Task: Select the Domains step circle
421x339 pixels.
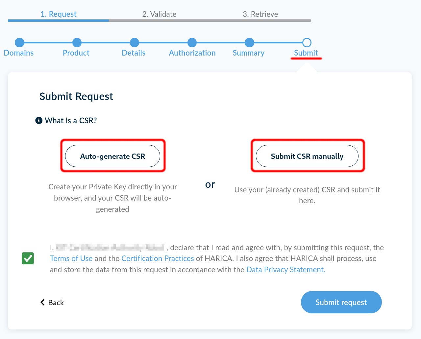Action: [x=19, y=42]
